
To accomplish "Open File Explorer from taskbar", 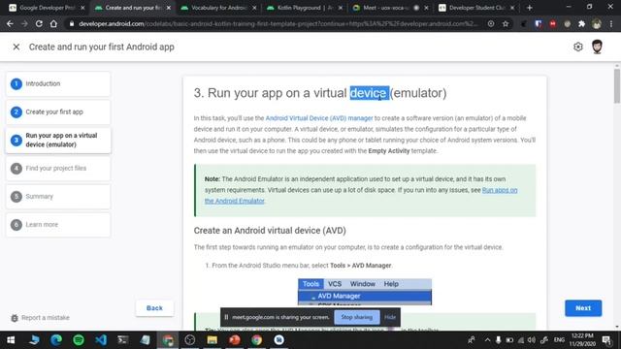I will point(212,340).
